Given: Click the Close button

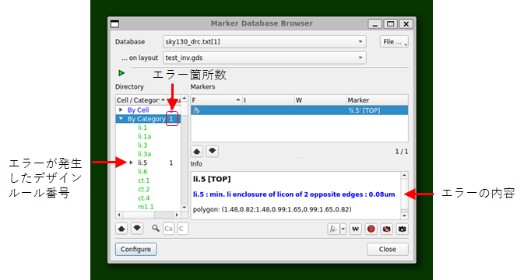Looking at the screenshot, I should [x=387, y=250].
